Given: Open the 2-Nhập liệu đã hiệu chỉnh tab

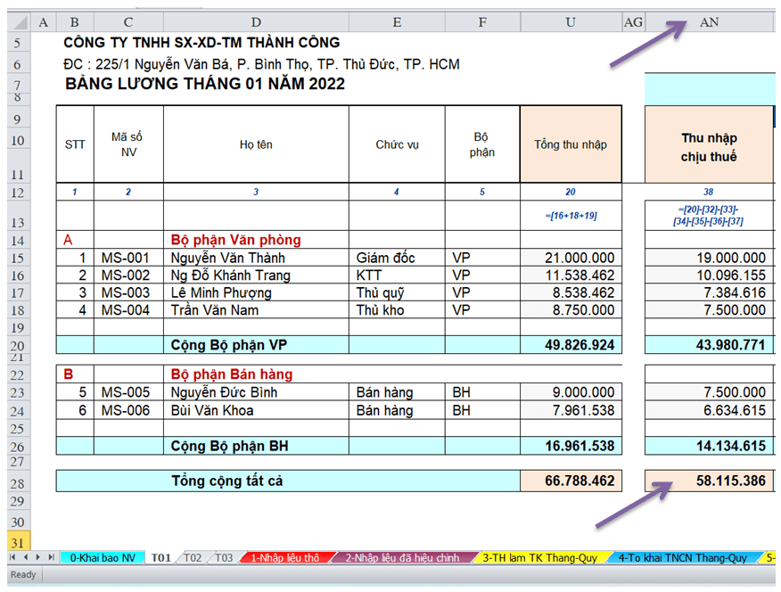Looking at the screenshot, I should [403, 558].
